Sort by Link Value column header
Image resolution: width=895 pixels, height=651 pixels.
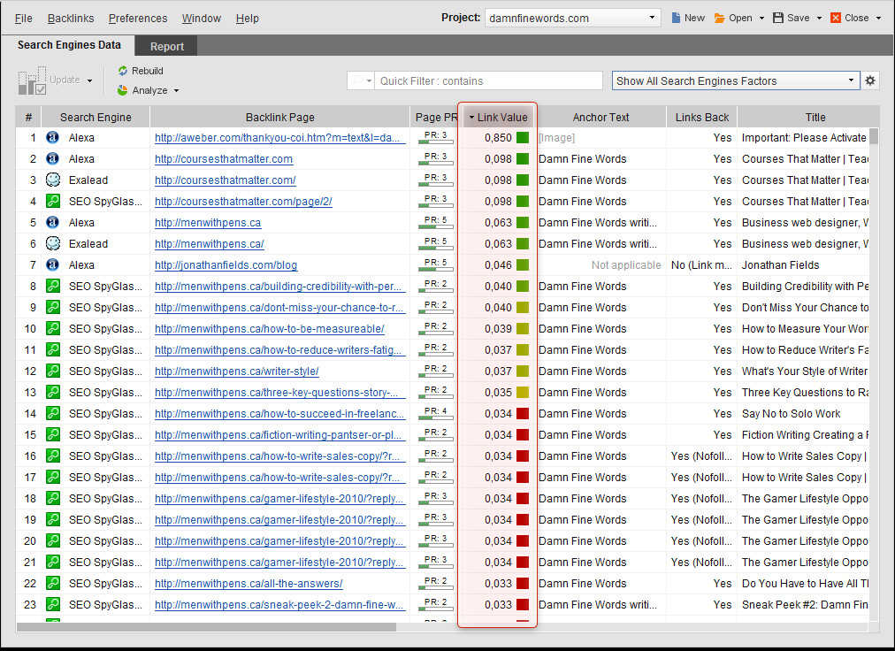(x=498, y=117)
